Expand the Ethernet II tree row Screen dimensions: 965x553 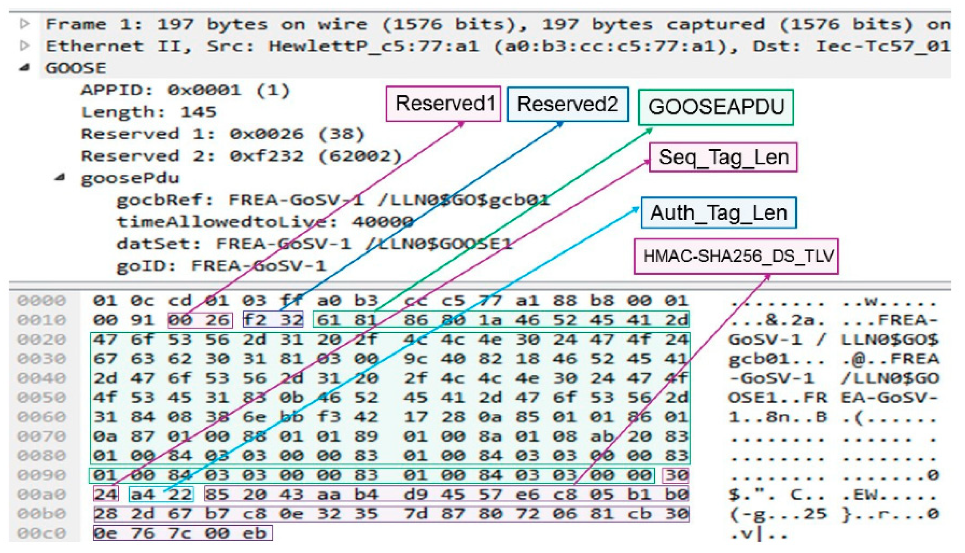24,46
